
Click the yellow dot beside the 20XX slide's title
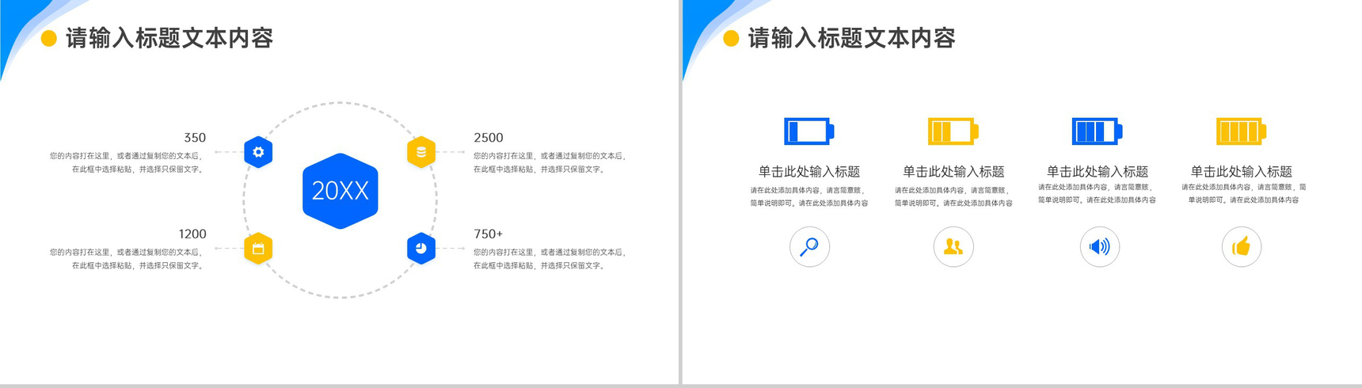[x=49, y=38]
